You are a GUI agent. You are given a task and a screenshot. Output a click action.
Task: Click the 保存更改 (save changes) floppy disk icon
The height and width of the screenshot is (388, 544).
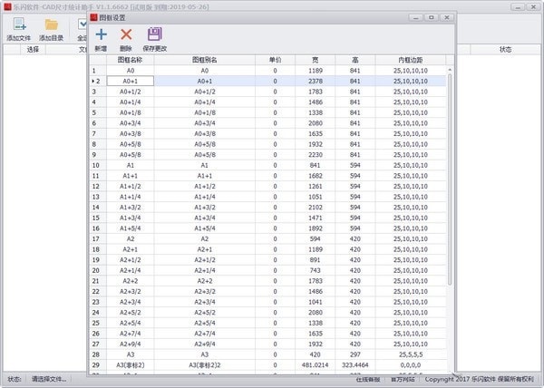(x=154, y=34)
